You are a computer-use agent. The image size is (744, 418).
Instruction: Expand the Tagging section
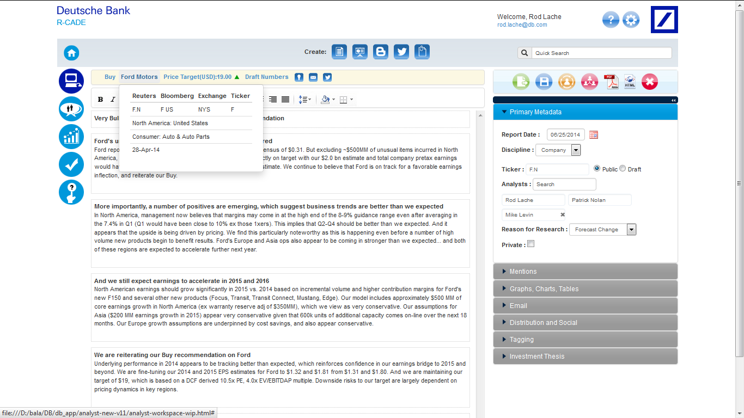pos(586,339)
